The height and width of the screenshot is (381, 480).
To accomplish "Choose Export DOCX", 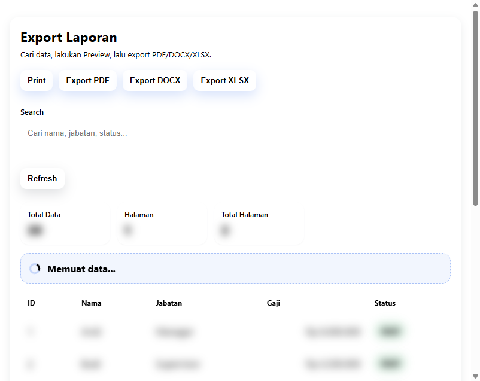I will [x=155, y=80].
